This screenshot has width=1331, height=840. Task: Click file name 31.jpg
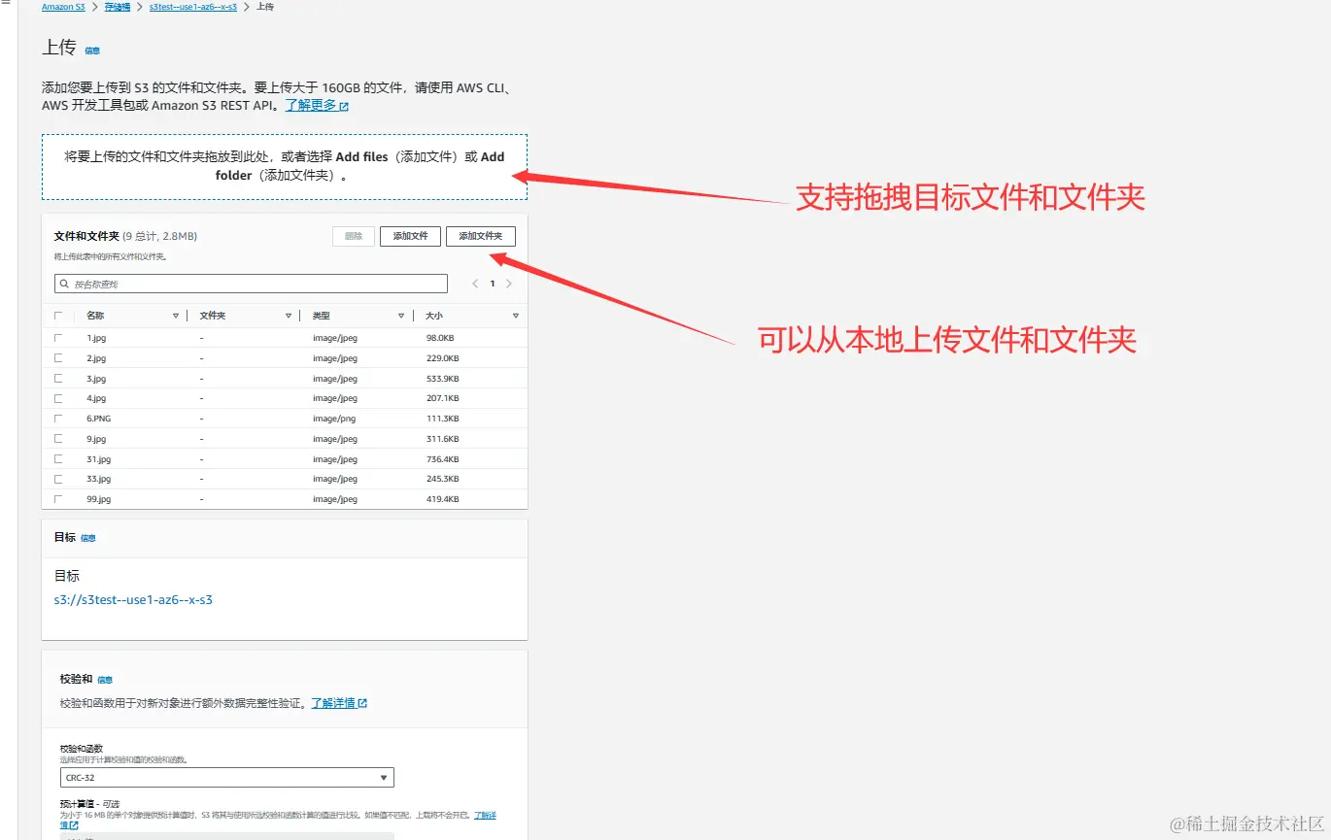[x=98, y=459]
